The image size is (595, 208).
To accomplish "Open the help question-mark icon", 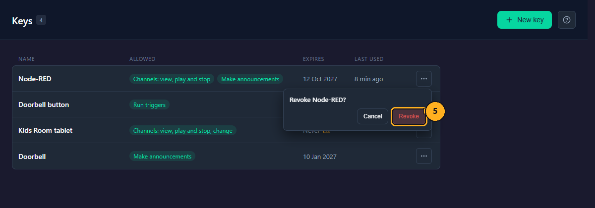I will point(567,20).
